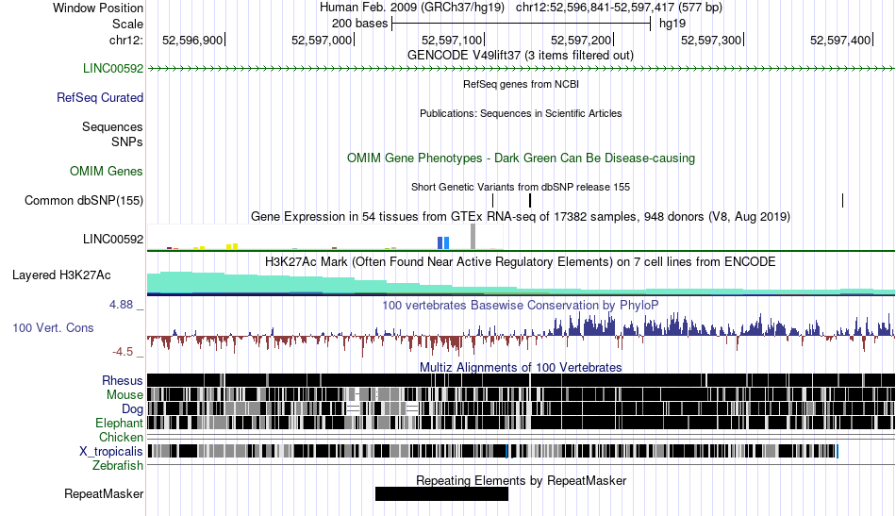Screen dimensions: 896x516
Task: Click OMIM Gene Phenotypes track title
Action: (x=521, y=158)
